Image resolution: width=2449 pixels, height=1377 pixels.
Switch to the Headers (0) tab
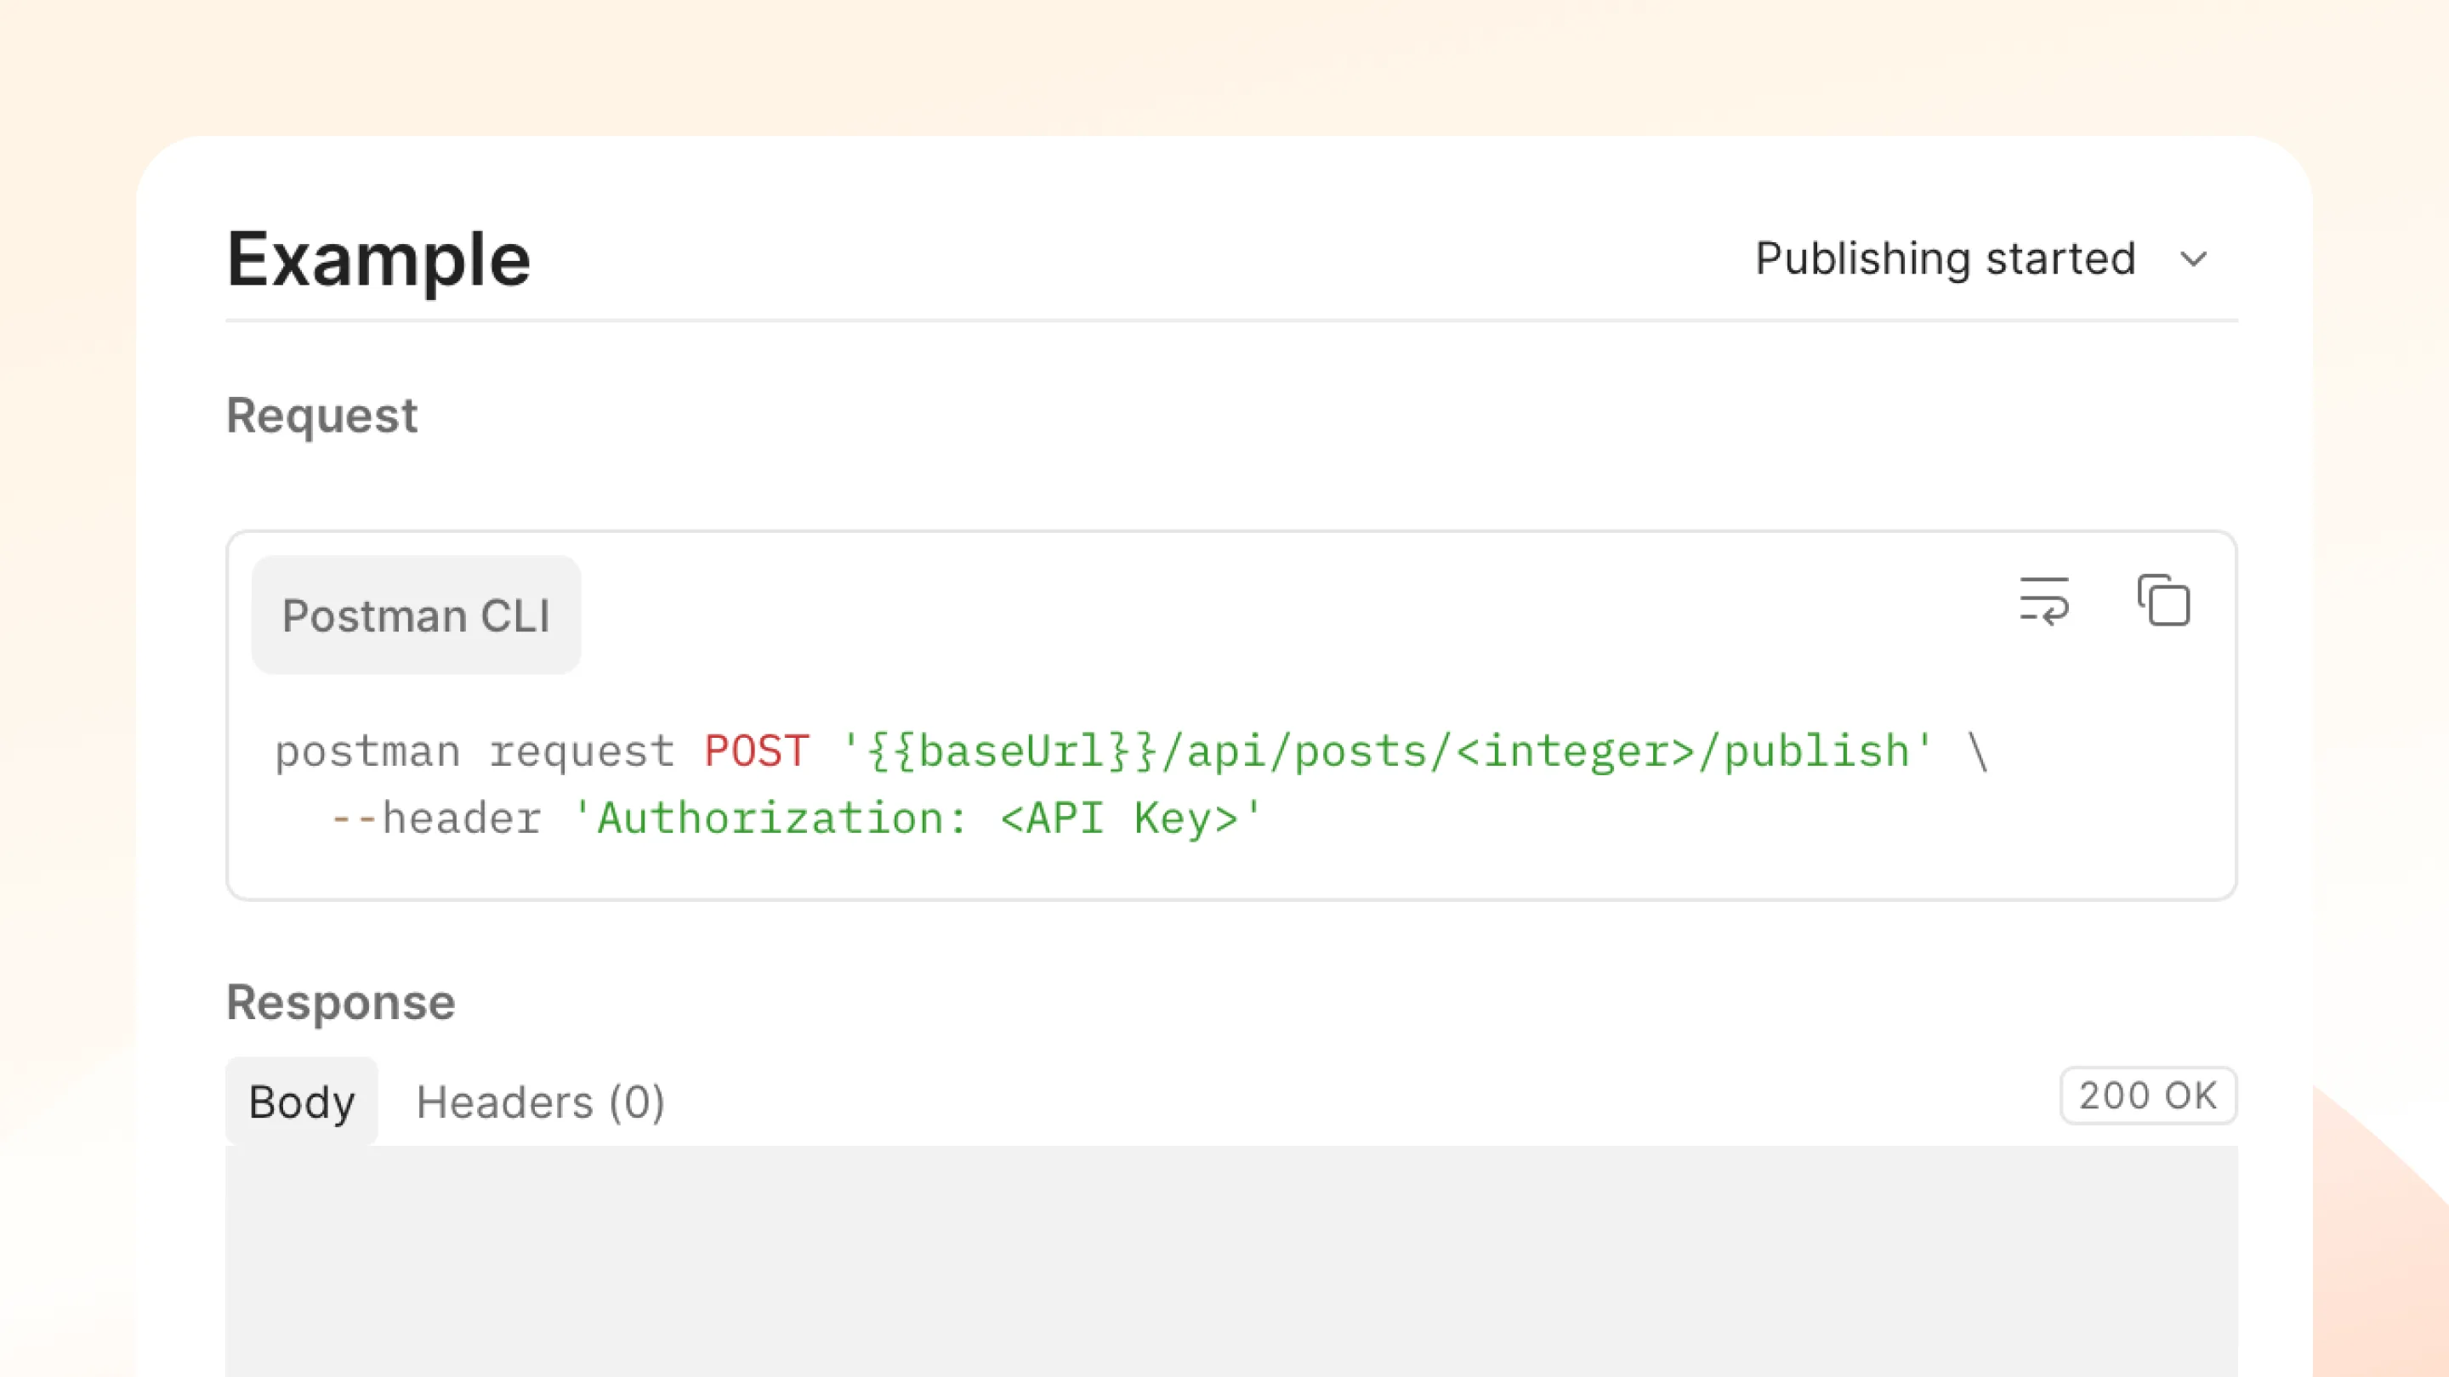pyautogui.click(x=540, y=1102)
